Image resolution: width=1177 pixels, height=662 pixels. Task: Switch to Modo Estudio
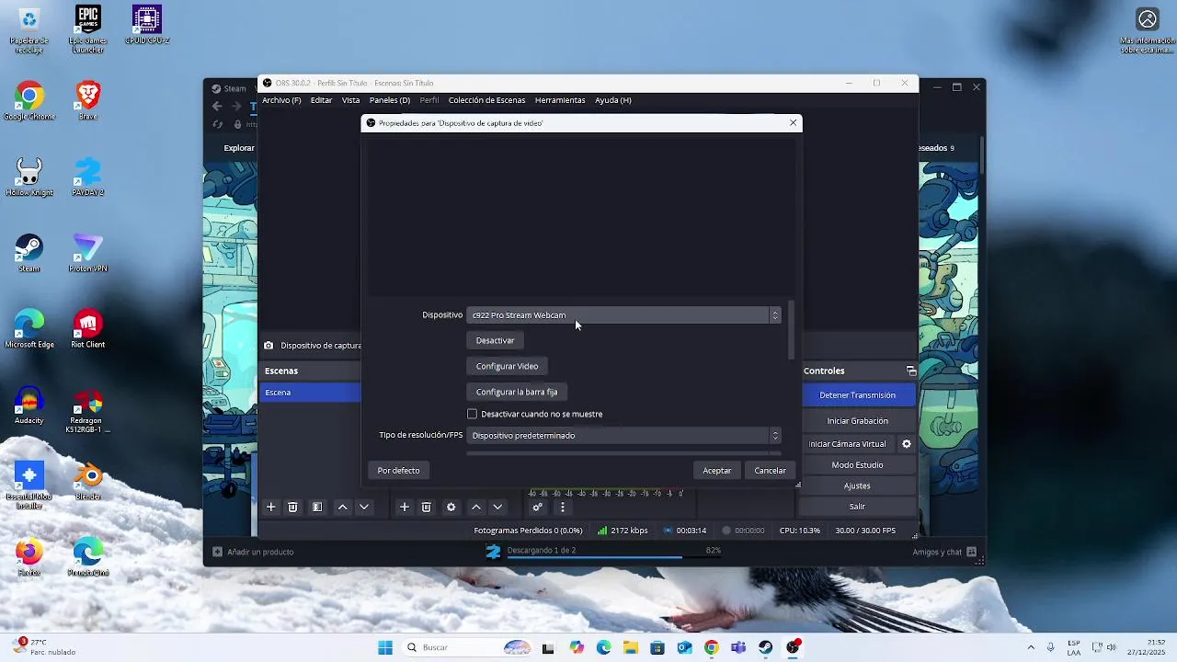click(857, 465)
